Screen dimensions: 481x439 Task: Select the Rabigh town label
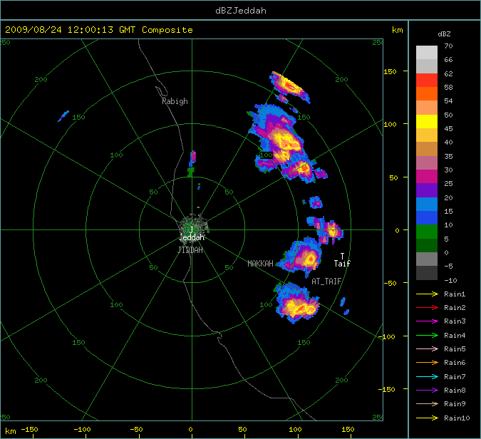175,101
